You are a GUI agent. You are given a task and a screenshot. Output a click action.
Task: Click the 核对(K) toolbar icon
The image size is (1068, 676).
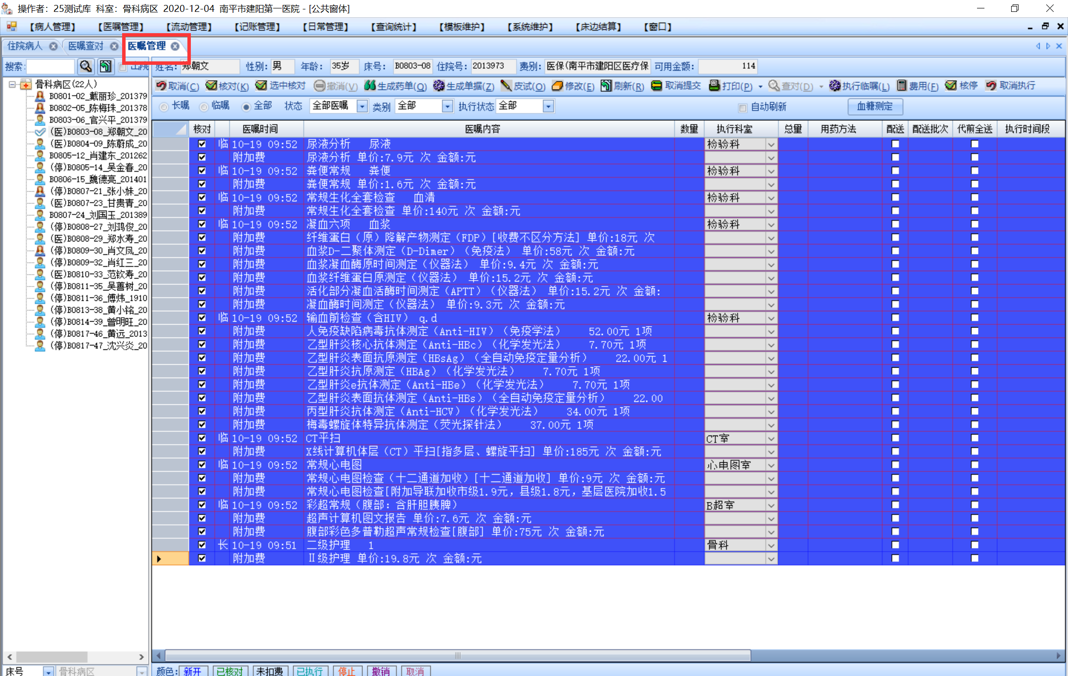tap(212, 86)
